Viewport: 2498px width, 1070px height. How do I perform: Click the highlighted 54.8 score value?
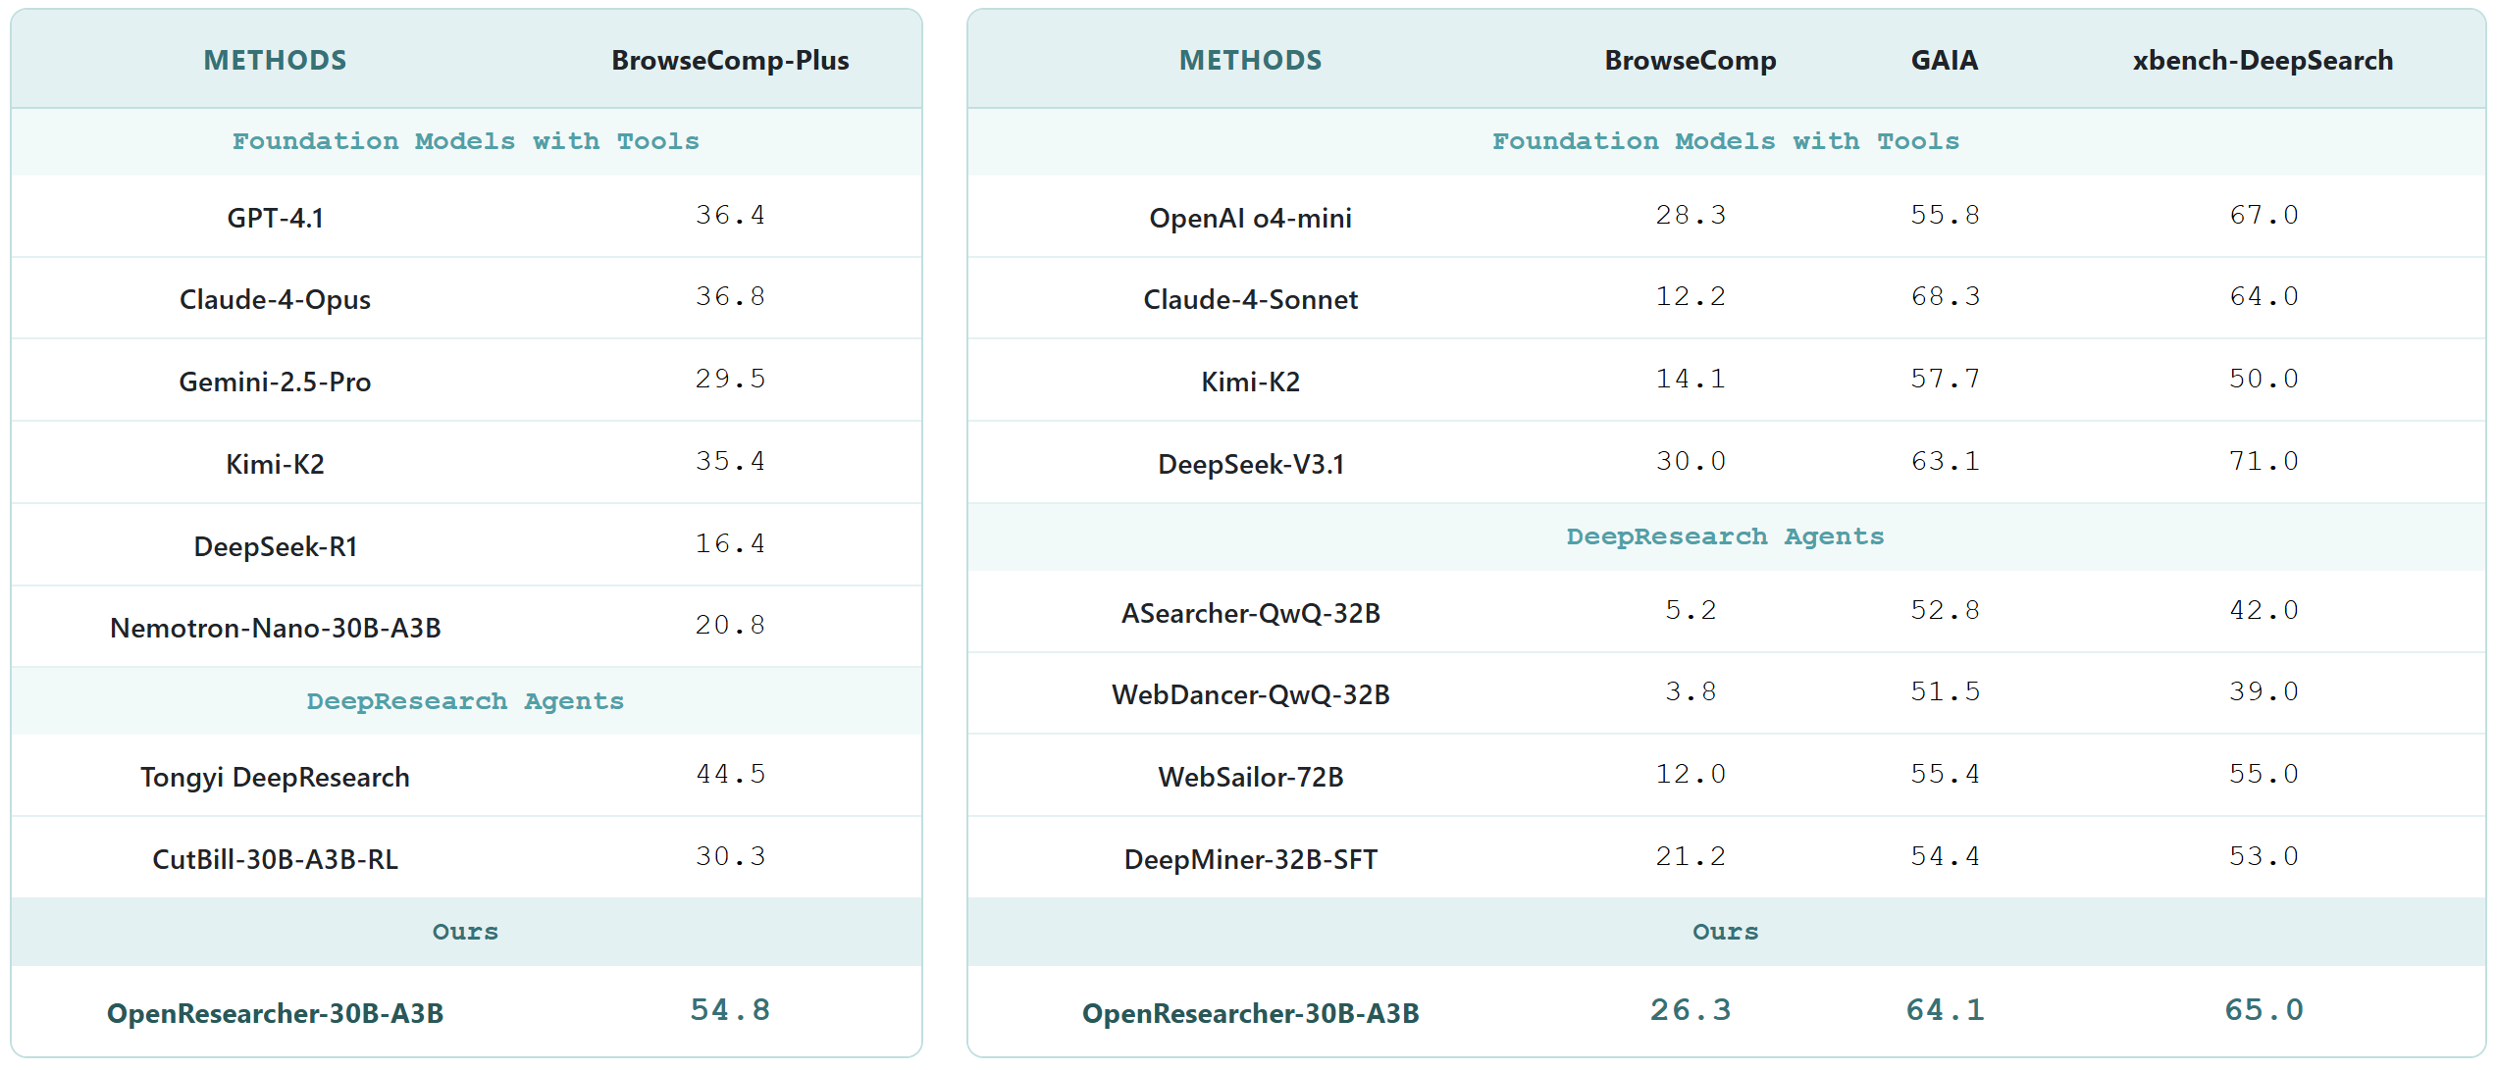click(730, 1010)
